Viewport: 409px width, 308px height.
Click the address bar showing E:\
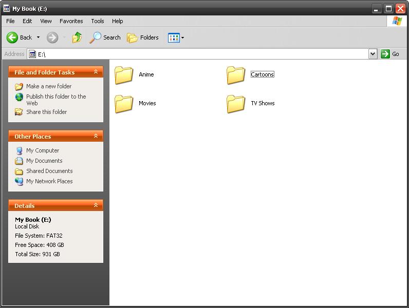click(198, 54)
